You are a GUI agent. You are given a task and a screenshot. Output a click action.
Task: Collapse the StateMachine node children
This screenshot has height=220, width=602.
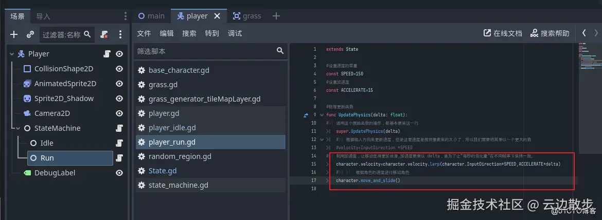(x=18, y=128)
